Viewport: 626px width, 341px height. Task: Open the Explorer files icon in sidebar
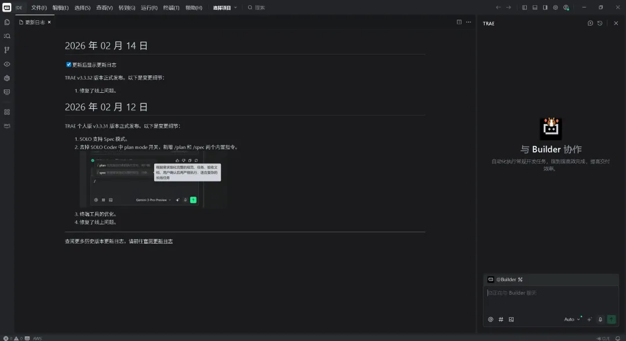coord(7,23)
